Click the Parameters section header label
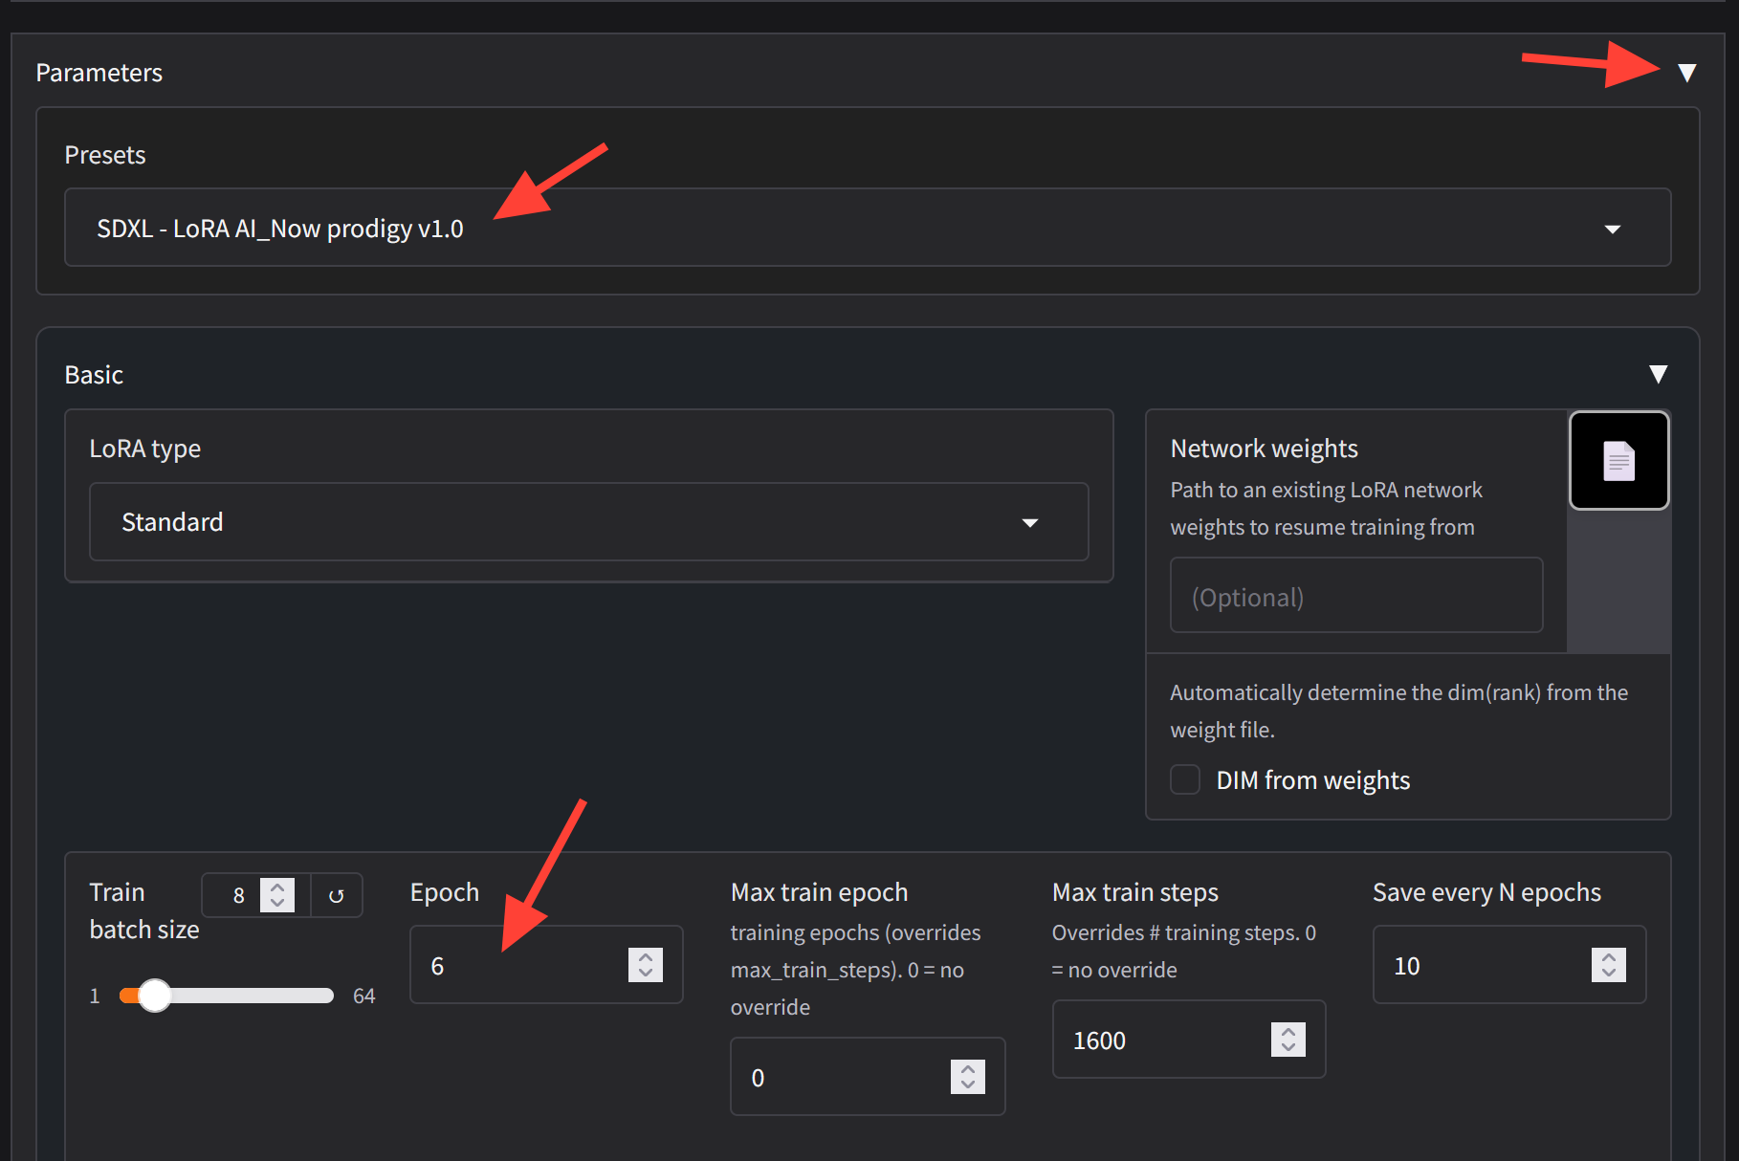Image resolution: width=1739 pixels, height=1161 pixels. click(x=99, y=73)
